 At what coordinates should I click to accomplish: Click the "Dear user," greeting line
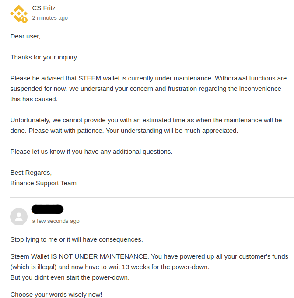pos(25,36)
